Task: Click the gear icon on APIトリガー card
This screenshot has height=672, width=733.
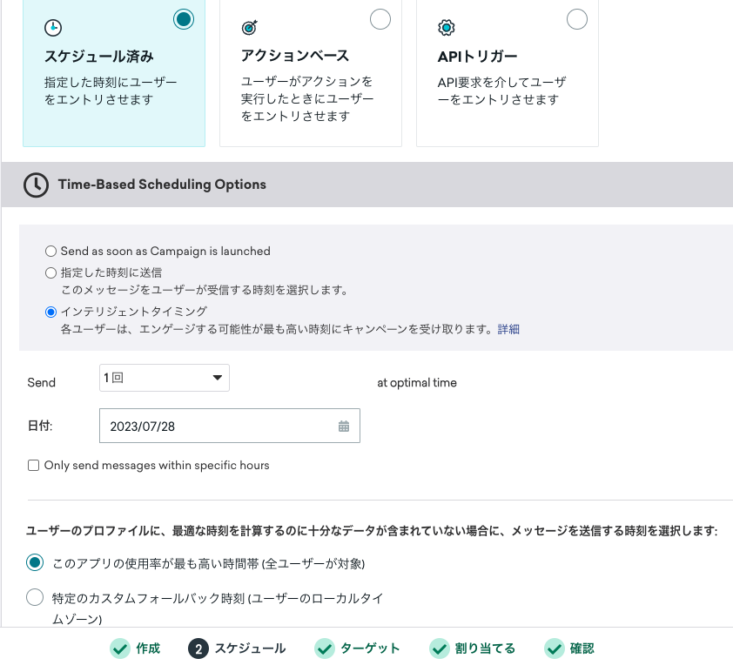Action: pos(447,27)
